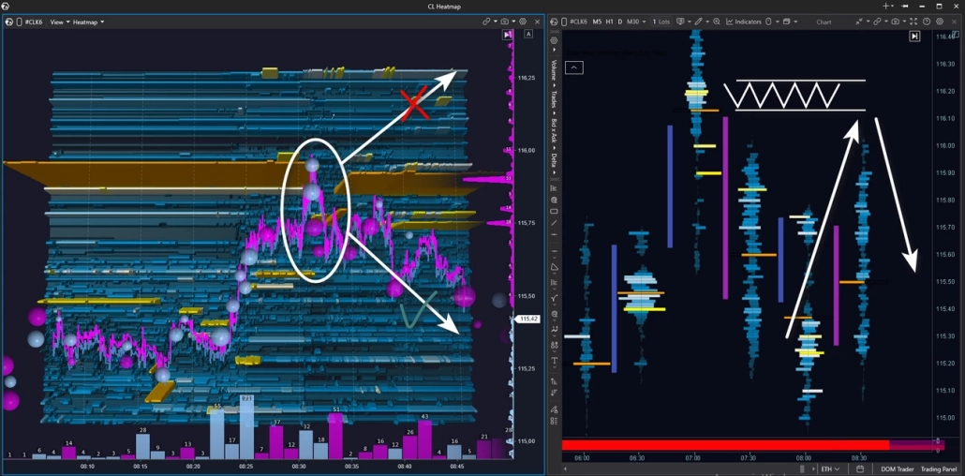Open the Trading Panel tab
Screen dimensions: 965x476
[x=938, y=469]
